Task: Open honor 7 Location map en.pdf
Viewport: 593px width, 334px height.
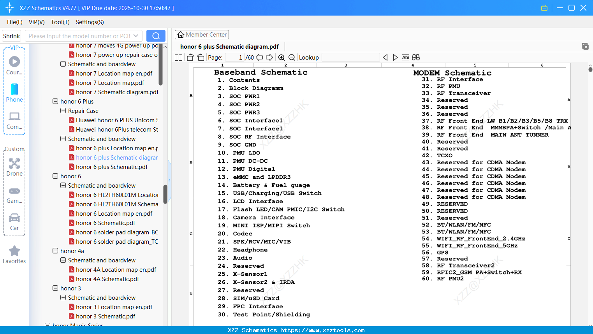Action: (x=114, y=73)
